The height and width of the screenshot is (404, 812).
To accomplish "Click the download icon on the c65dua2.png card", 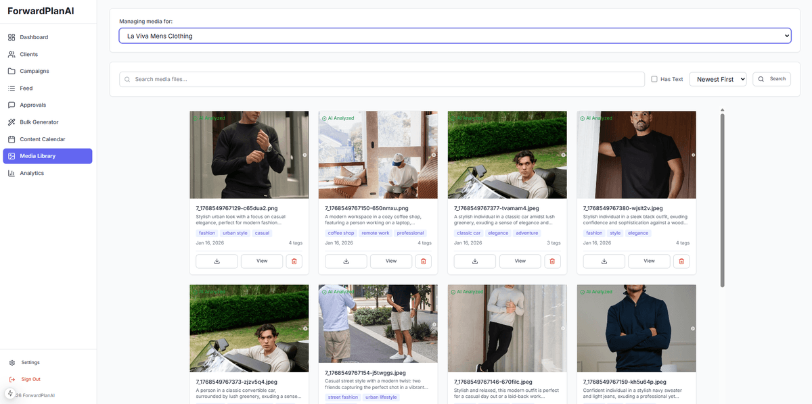I will coord(216,261).
